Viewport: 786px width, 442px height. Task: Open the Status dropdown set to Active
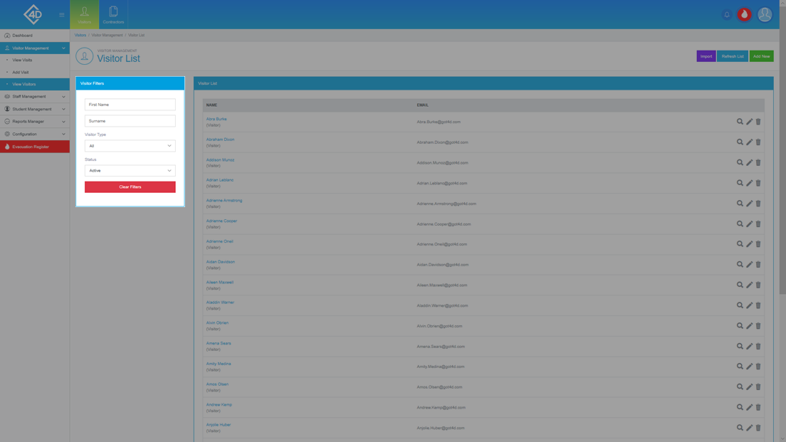click(x=130, y=170)
